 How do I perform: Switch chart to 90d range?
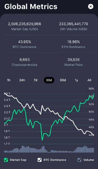click(x=63, y=80)
